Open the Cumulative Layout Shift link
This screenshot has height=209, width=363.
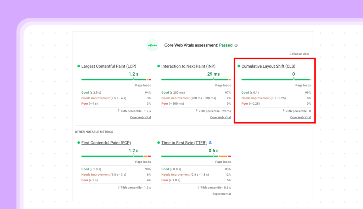pyautogui.click(x=268, y=66)
